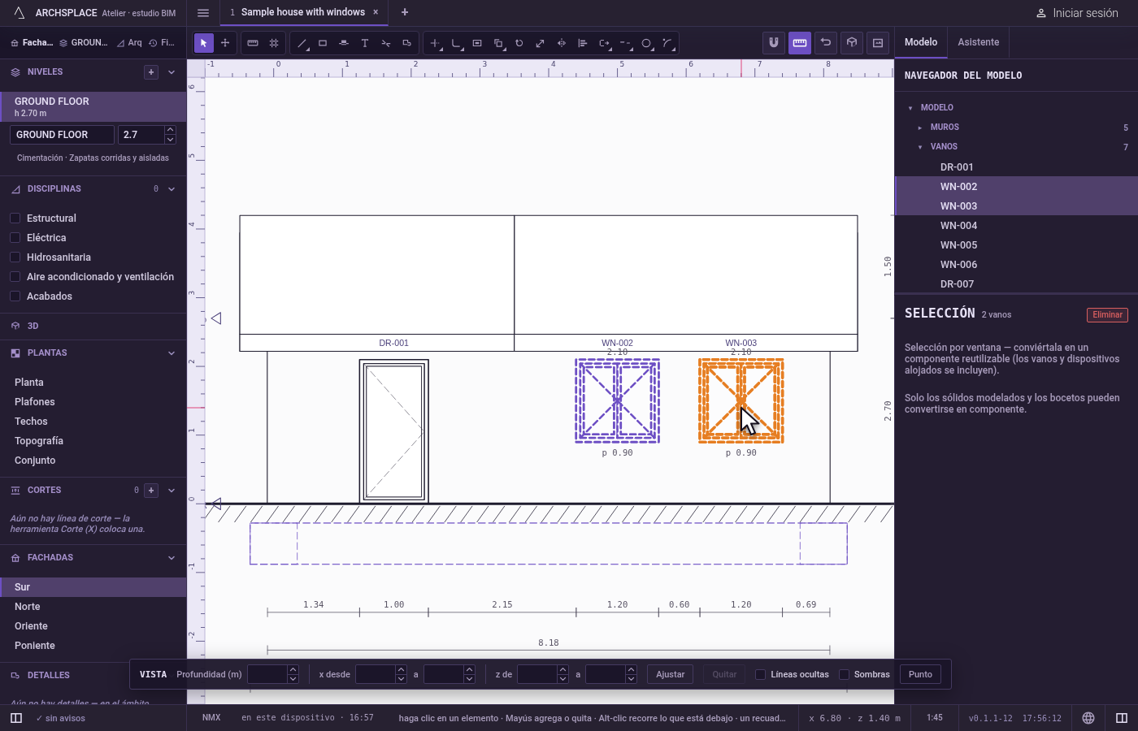Collapse the FACHADAS section chevron
This screenshot has height=731, width=1138.
click(x=172, y=558)
